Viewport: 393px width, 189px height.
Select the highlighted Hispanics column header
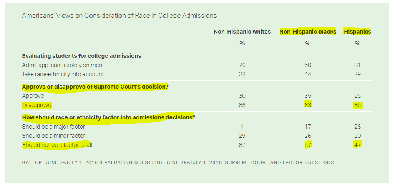coord(357,32)
